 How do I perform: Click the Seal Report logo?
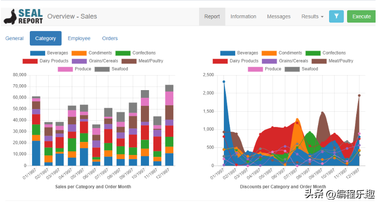23,17
